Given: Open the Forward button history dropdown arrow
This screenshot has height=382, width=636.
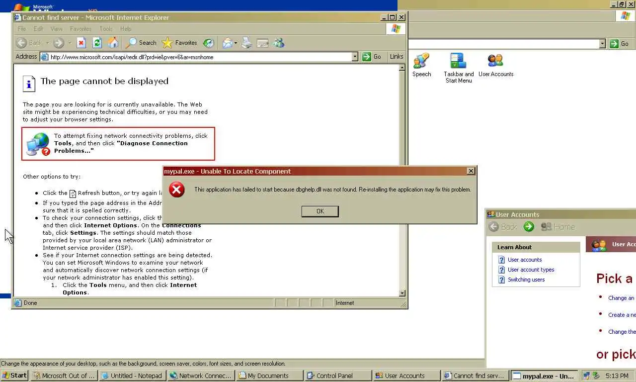Looking at the screenshot, I should click(x=70, y=43).
